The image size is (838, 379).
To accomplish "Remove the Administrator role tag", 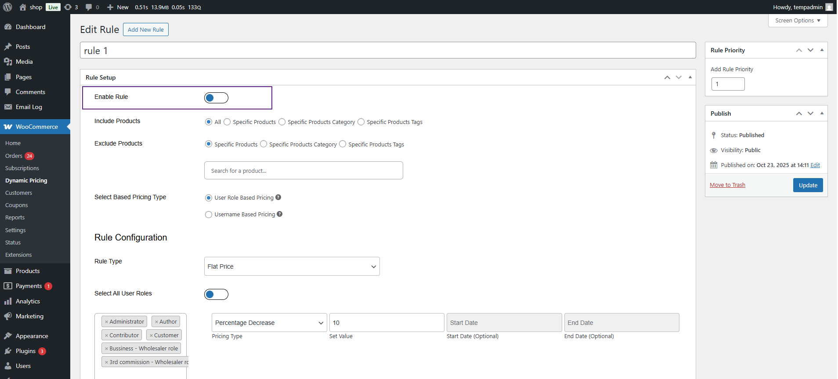I will coord(106,322).
